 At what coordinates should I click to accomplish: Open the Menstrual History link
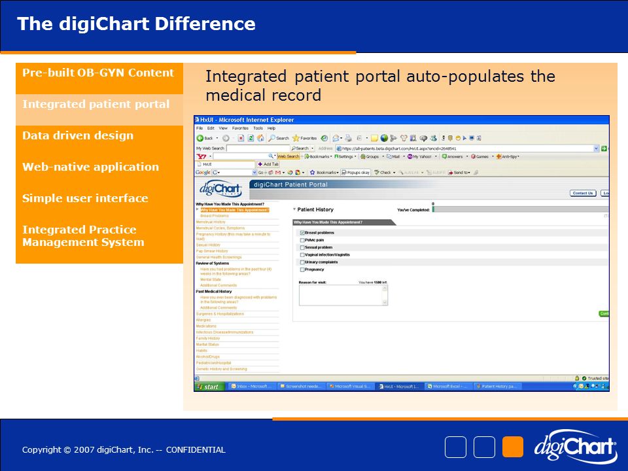(x=211, y=222)
